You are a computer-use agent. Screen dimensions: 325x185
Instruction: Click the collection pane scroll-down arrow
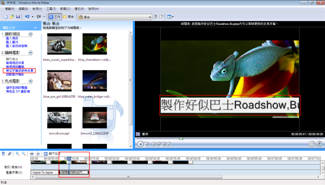click(130, 146)
